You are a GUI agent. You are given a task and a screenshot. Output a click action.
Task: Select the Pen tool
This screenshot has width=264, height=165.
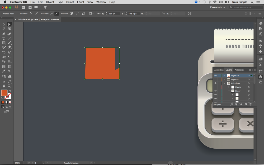tap(4, 34)
